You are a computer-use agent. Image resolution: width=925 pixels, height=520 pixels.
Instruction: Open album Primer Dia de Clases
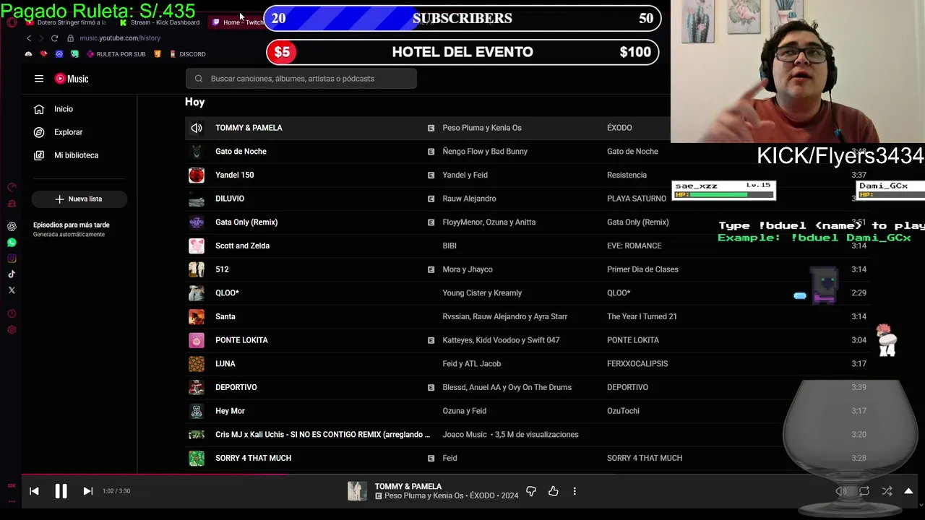coord(642,269)
